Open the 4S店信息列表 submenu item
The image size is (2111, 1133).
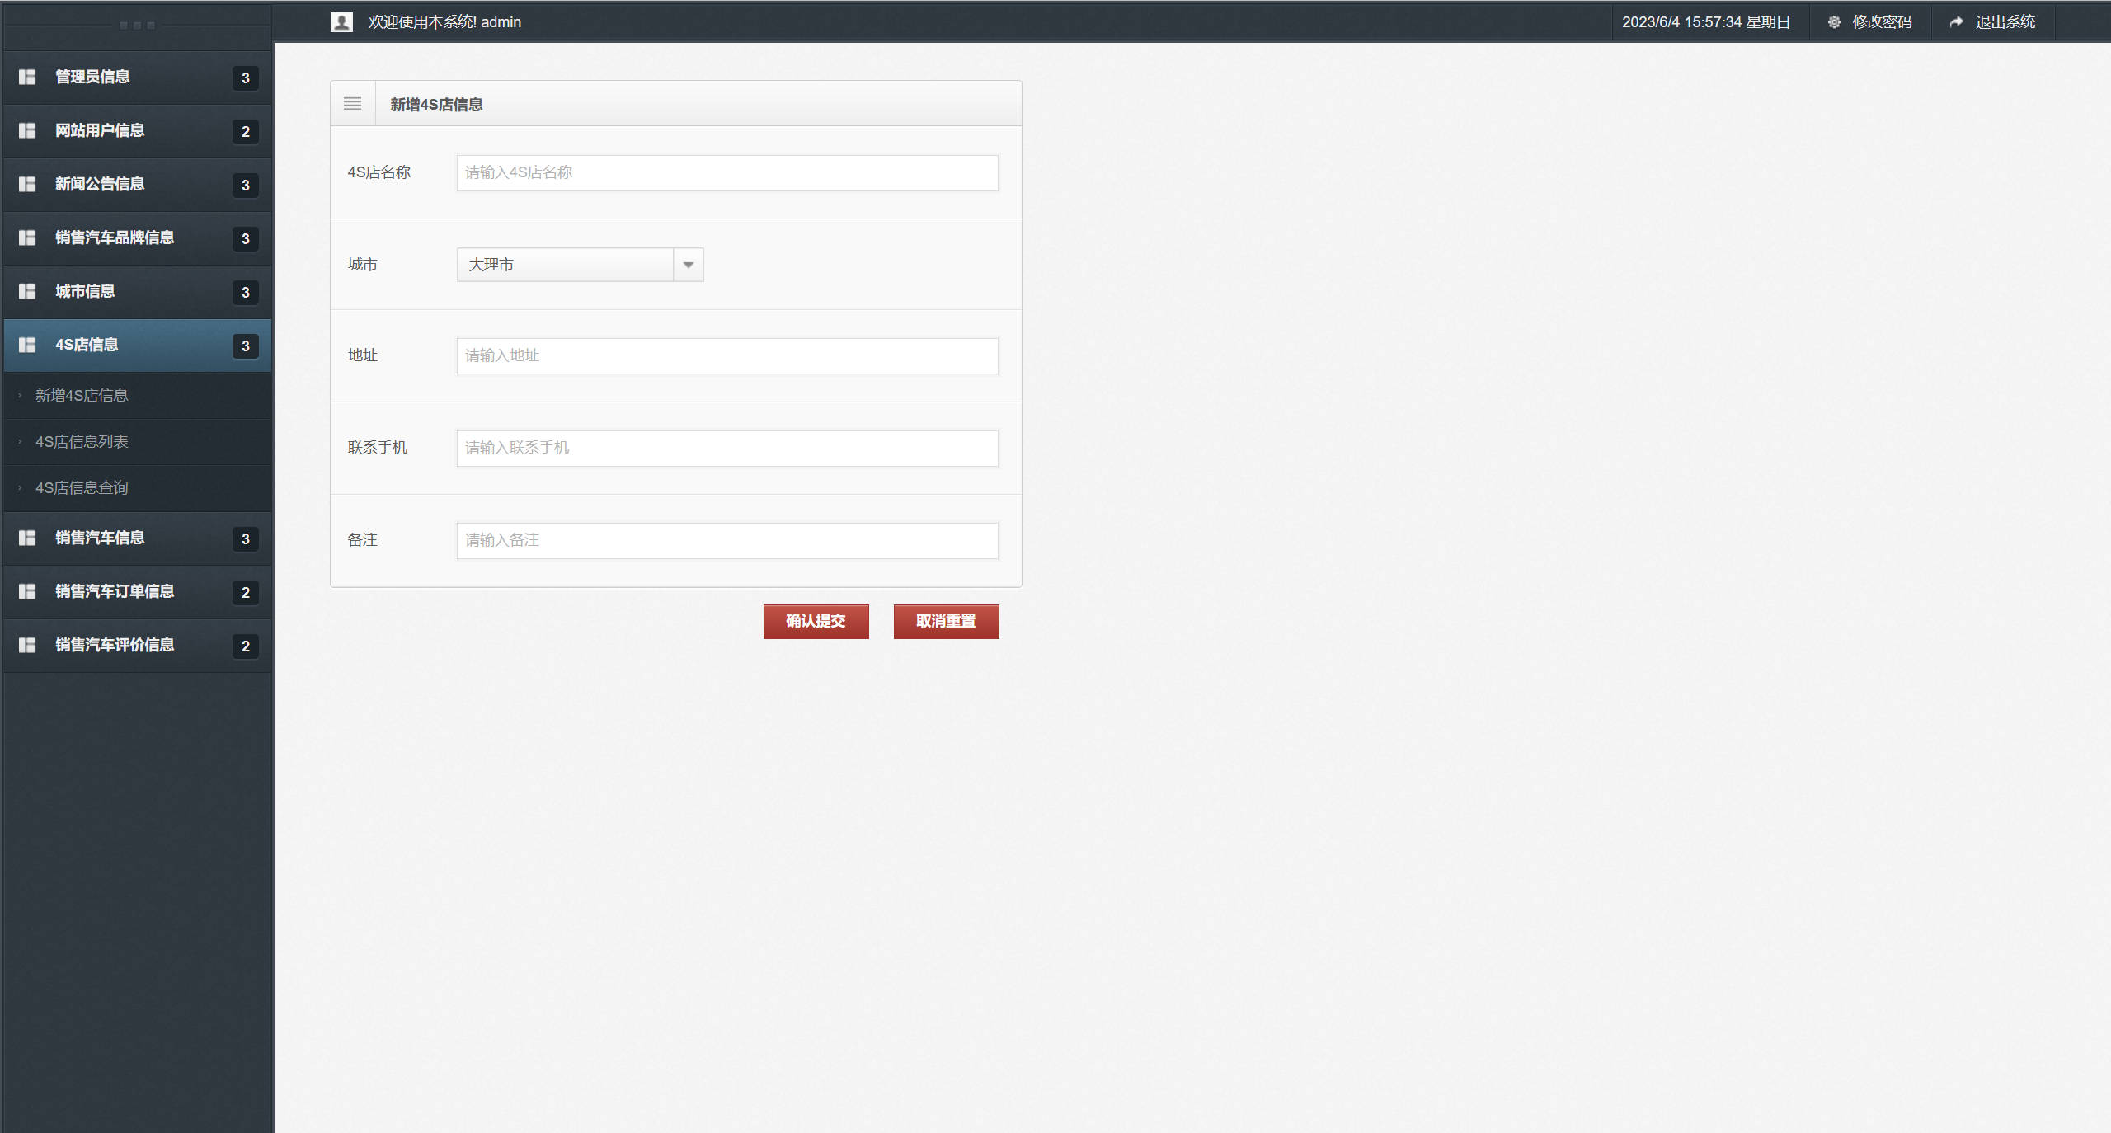pos(82,442)
